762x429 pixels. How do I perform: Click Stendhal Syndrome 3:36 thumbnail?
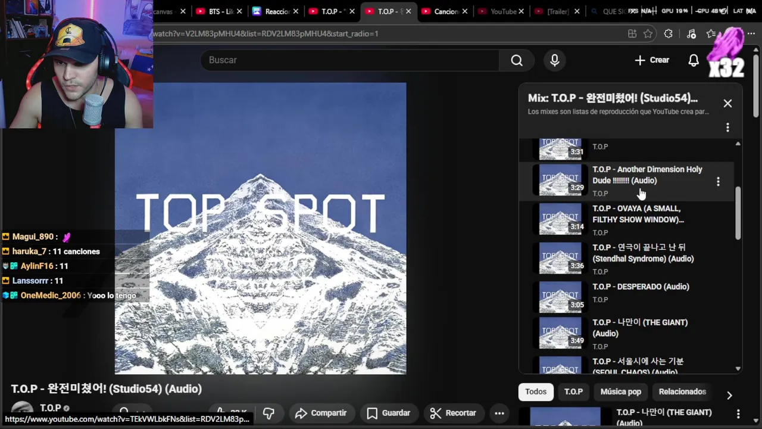[560, 258]
